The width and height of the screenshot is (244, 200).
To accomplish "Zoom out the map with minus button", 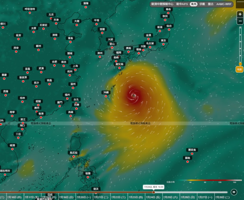I will point(240,21).
